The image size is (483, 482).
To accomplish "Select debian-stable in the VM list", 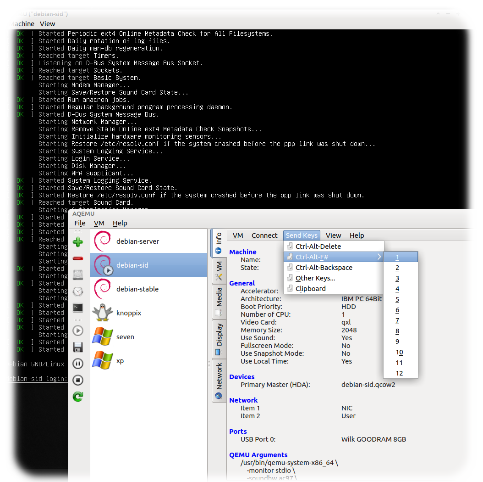I will [149, 289].
